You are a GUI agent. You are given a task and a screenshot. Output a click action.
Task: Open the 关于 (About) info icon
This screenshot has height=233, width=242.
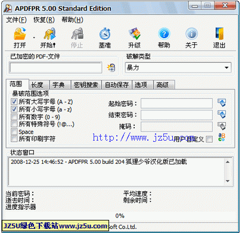coord(191,34)
